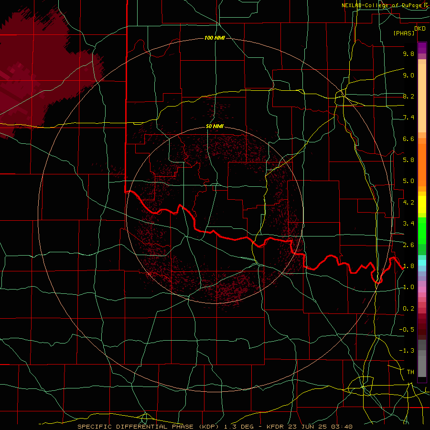This screenshot has height=430, width=430.
Task: Click the pink segment of the color bar
Action: click(x=422, y=290)
